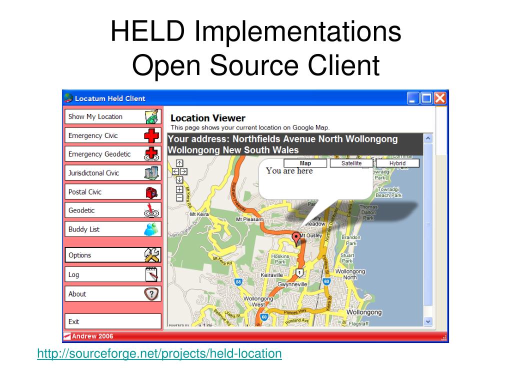Zoom out the map with minus button

click(179, 197)
